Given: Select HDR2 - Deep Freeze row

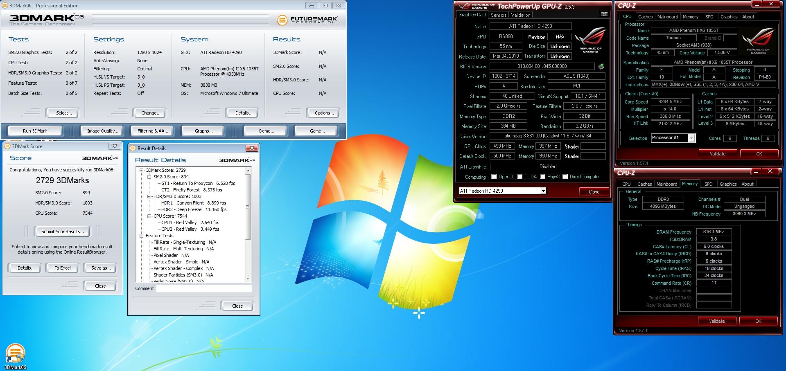Looking at the screenshot, I should point(194,209).
